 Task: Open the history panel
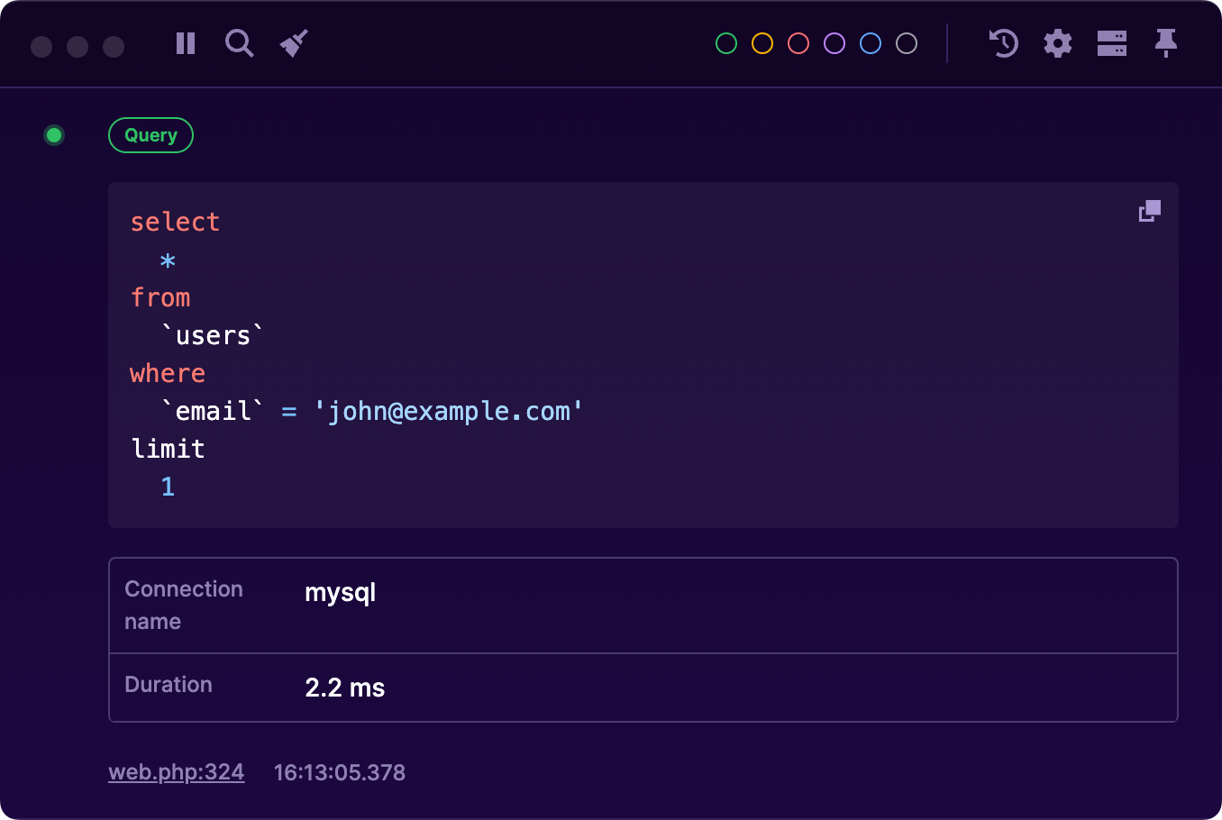click(x=1003, y=42)
